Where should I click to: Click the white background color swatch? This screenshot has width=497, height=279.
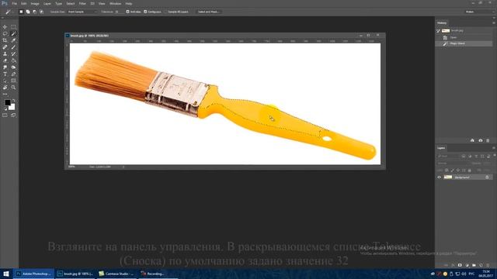pyautogui.click(x=12, y=108)
